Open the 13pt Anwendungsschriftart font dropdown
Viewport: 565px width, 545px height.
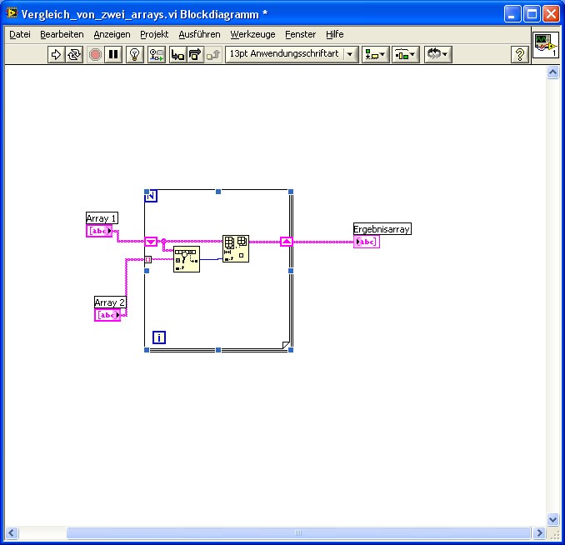pos(292,54)
